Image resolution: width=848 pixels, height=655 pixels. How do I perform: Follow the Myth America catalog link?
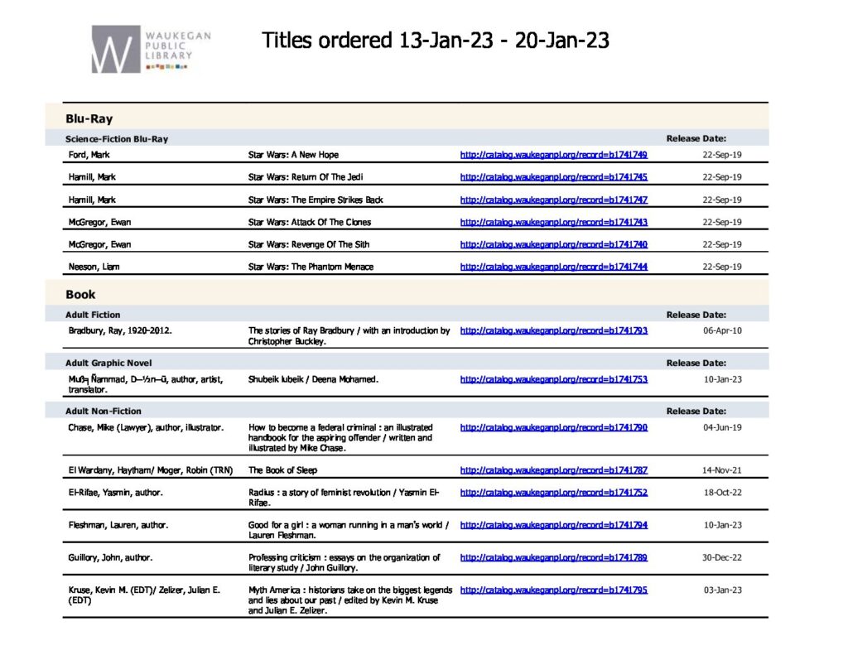(x=553, y=590)
